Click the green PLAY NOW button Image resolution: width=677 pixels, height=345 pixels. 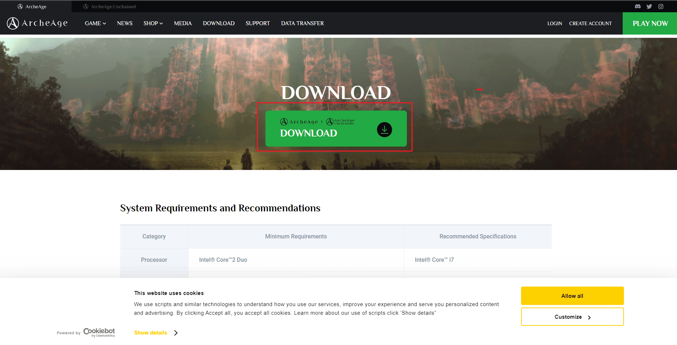click(650, 23)
